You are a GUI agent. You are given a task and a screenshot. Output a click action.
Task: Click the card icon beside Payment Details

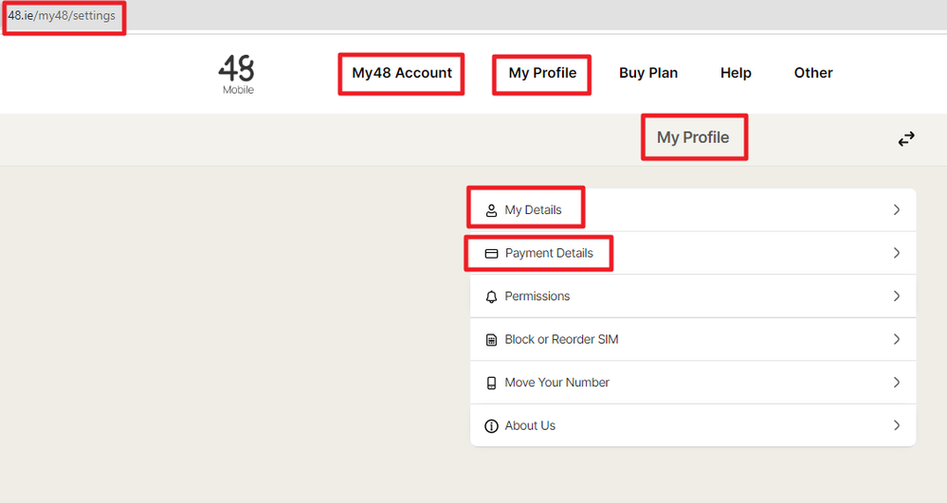tap(491, 254)
